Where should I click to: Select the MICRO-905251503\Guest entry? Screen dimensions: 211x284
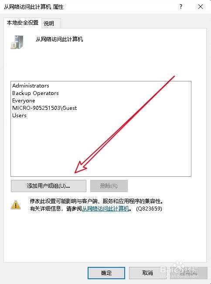pos(44,108)
